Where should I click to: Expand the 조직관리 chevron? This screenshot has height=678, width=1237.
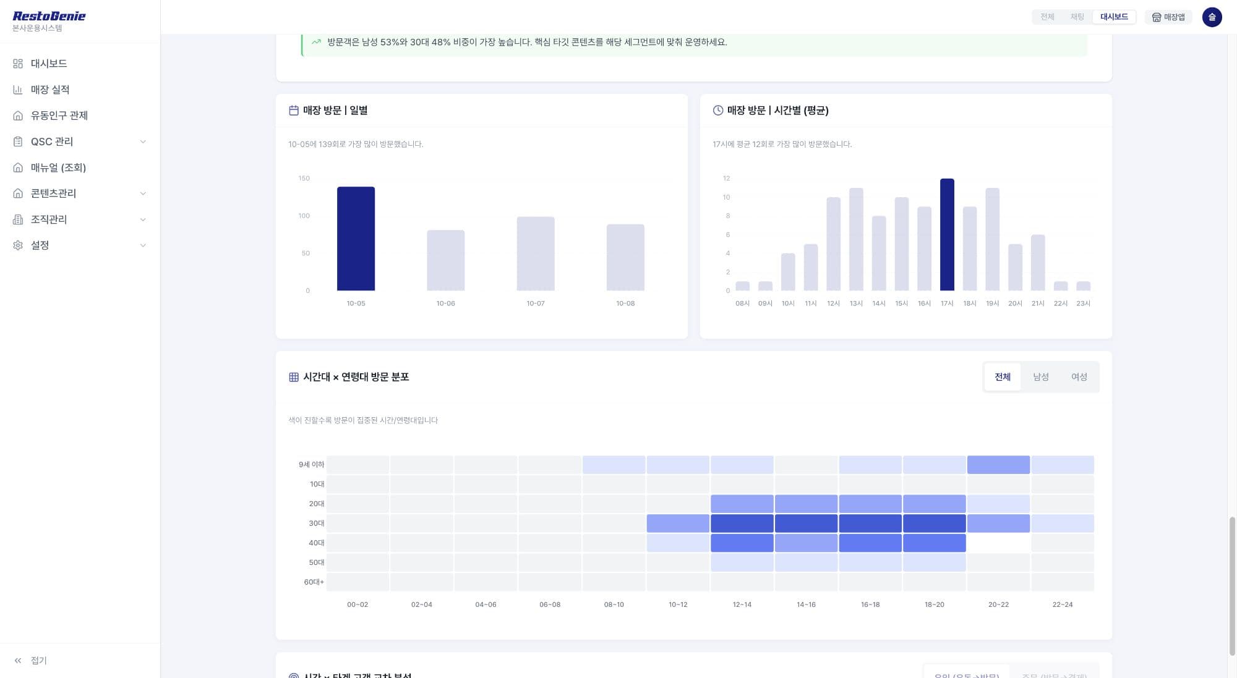click(x=143, y=219)
